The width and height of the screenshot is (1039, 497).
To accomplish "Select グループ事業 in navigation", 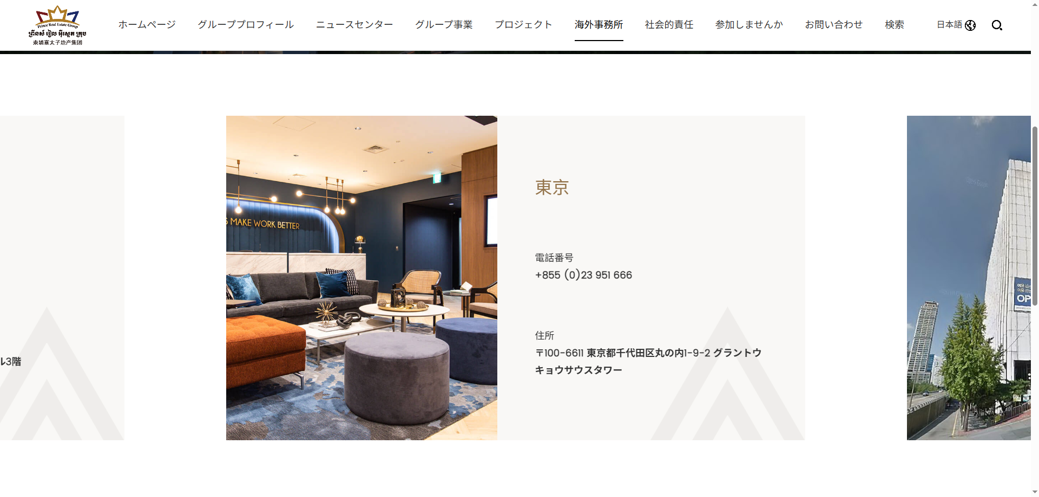I will click(444, 25).
